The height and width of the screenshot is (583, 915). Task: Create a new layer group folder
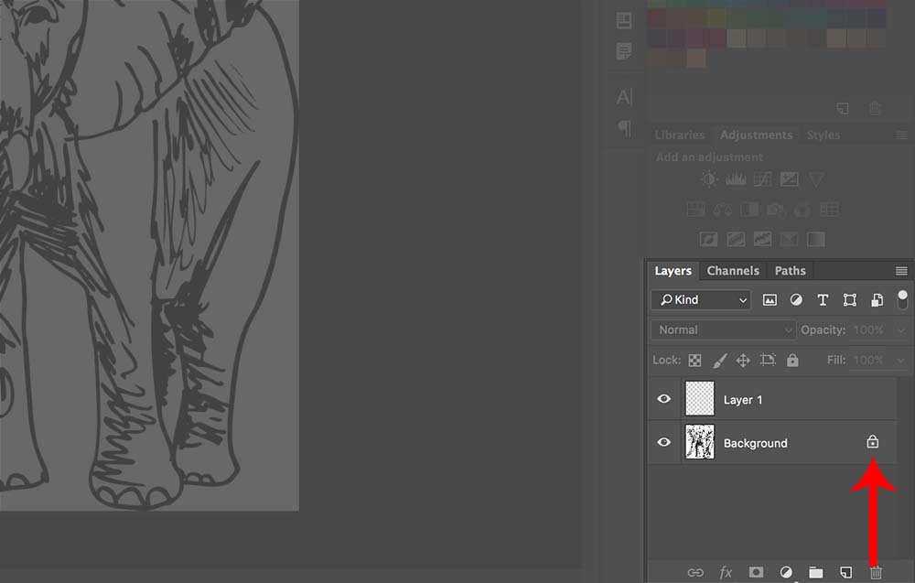(x=815, y=573)
